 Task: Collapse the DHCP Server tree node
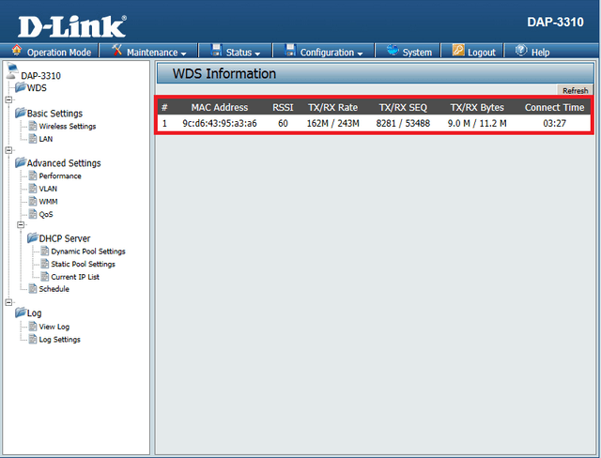(x=21, y=225)
